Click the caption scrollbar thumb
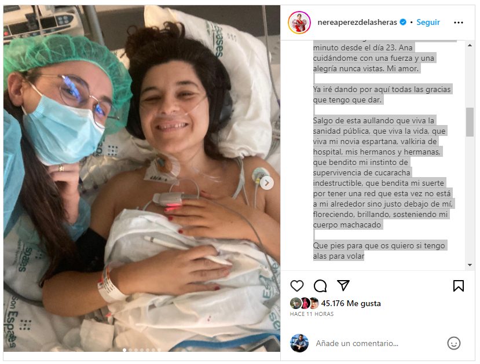The height and width of the screenshot is (364, 480). (x=470, y=122)
